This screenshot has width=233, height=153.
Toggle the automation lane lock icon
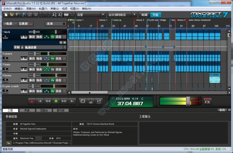22,47
